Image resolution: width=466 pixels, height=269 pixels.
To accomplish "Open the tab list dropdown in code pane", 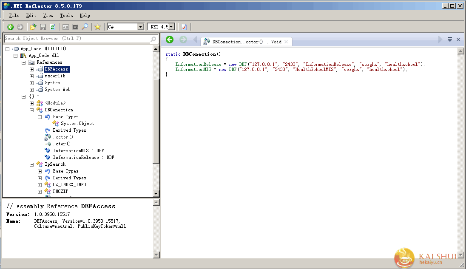I will pos(450,40).
